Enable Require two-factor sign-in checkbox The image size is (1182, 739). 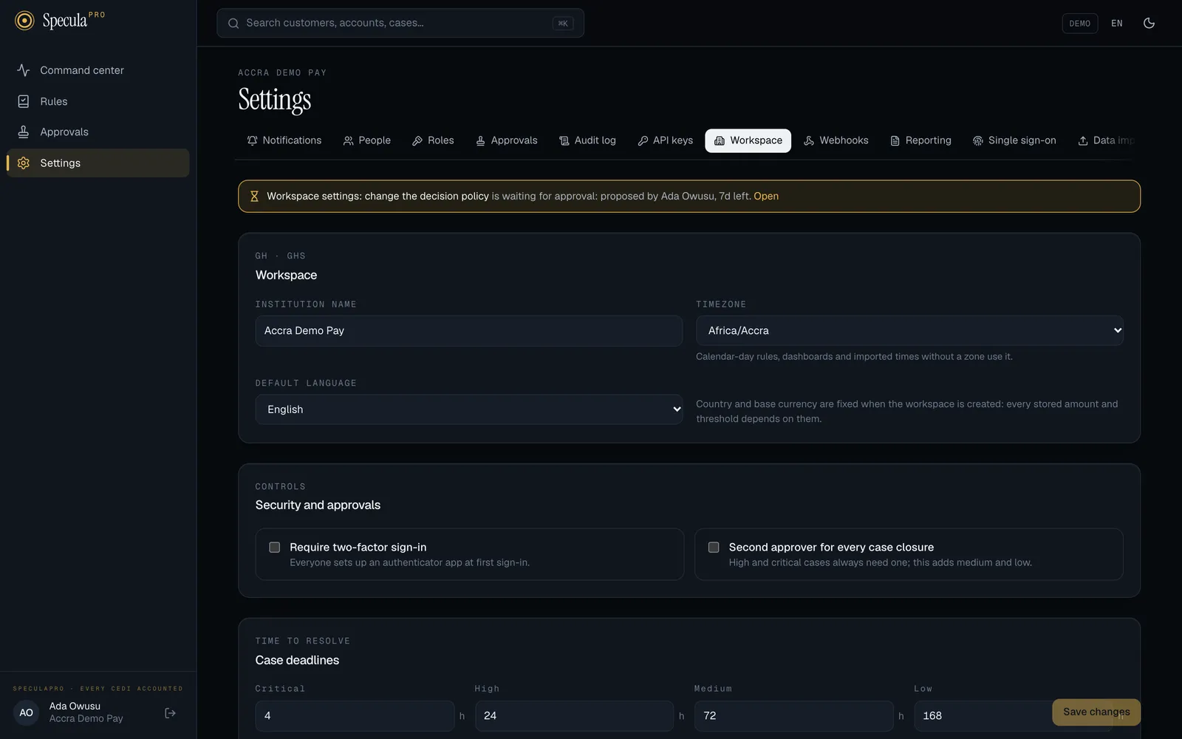275,548
